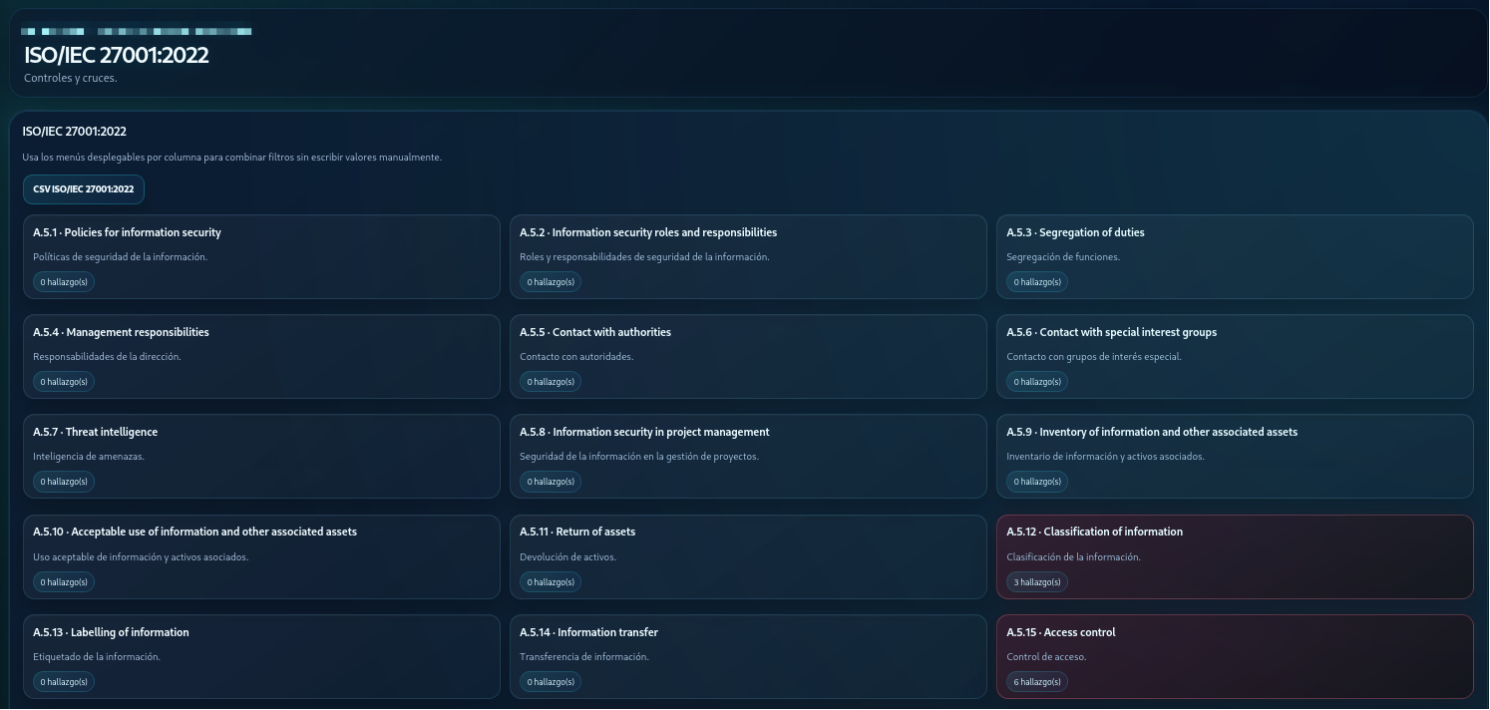Click the 'Transferencia de información.' description

click(x=584, y=657)
